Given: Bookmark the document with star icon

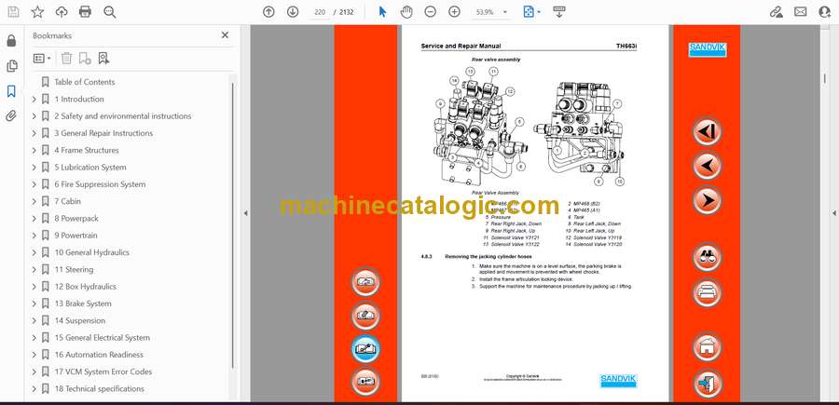Looking at the screenshot, I should click(37, 12).
